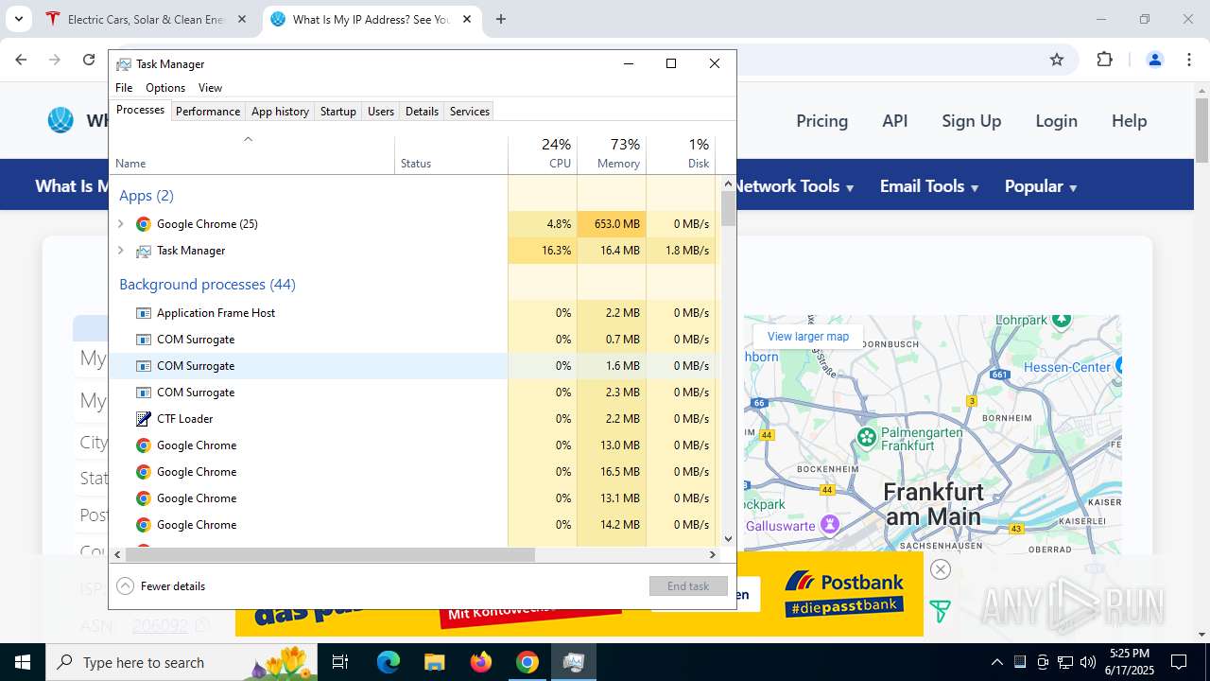Click the Task Manager vertical scrollbar thumb
This screenshot has width=1210, height=681.
click(728, 208)
